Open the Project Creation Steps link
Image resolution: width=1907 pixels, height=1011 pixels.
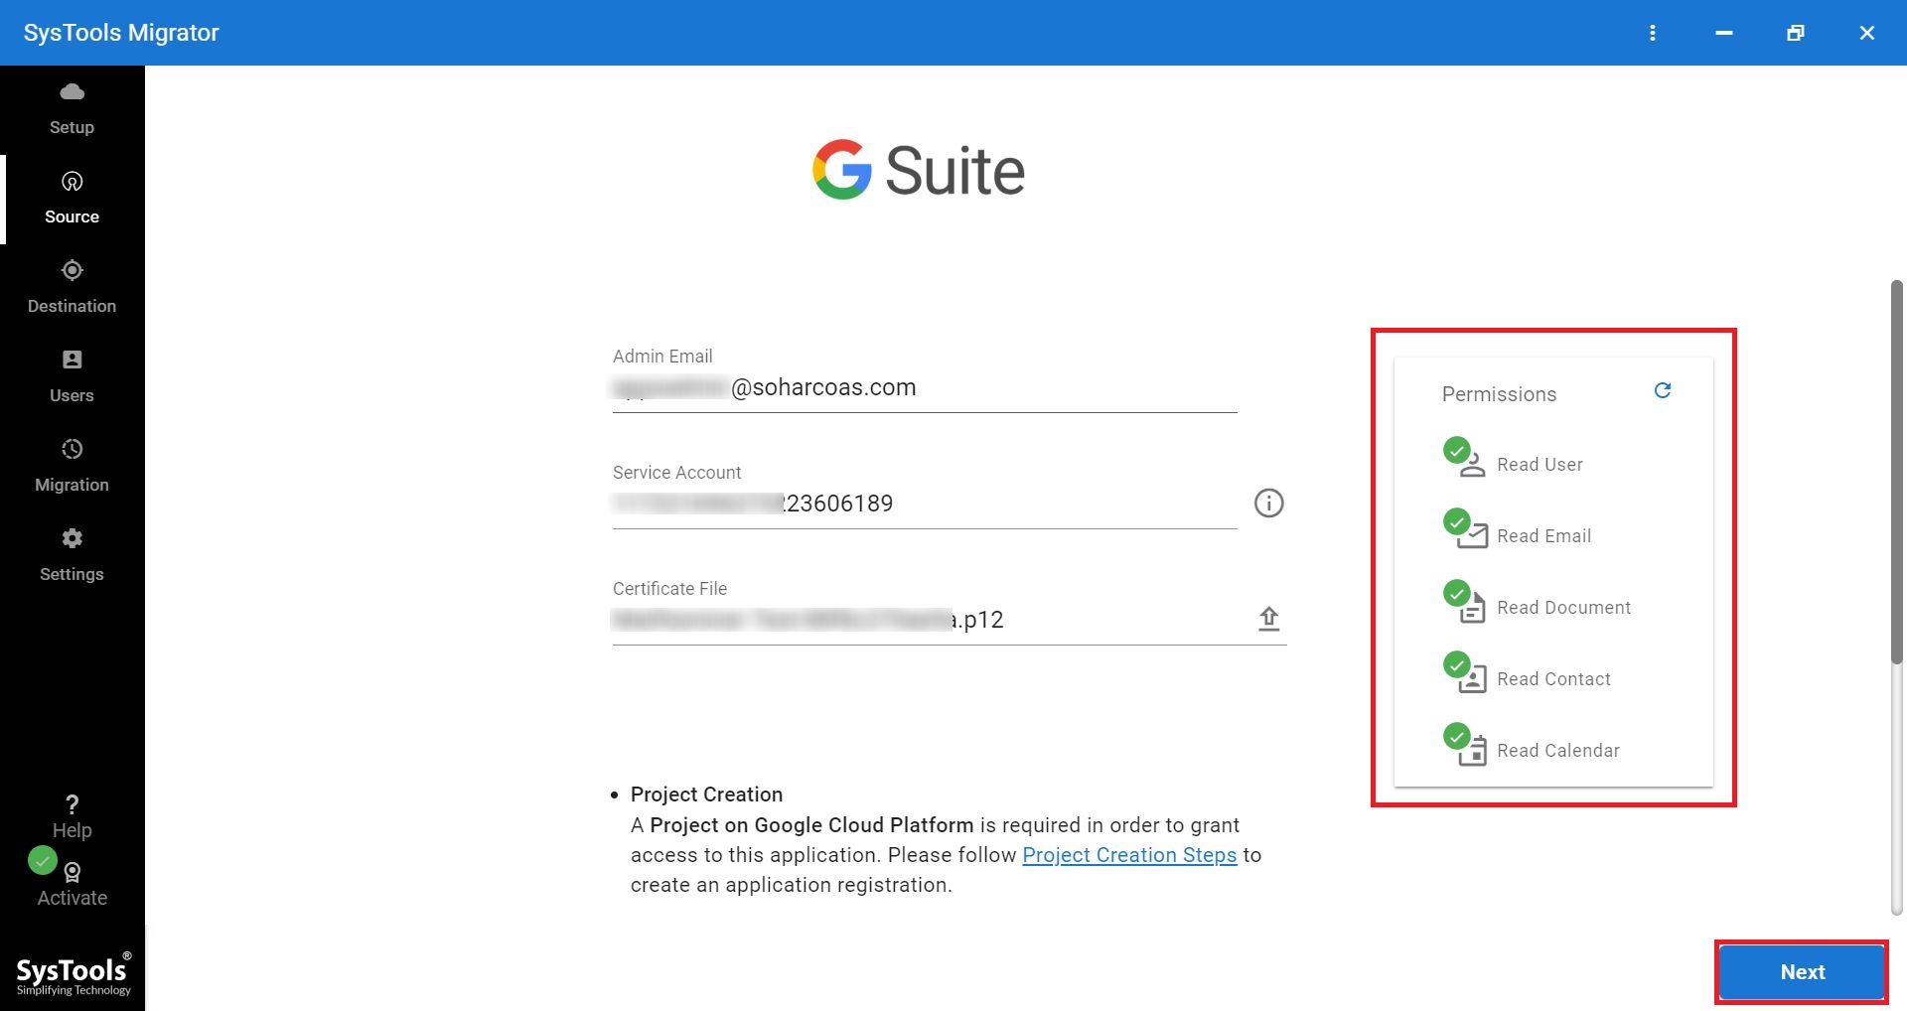click(1129, 855)
